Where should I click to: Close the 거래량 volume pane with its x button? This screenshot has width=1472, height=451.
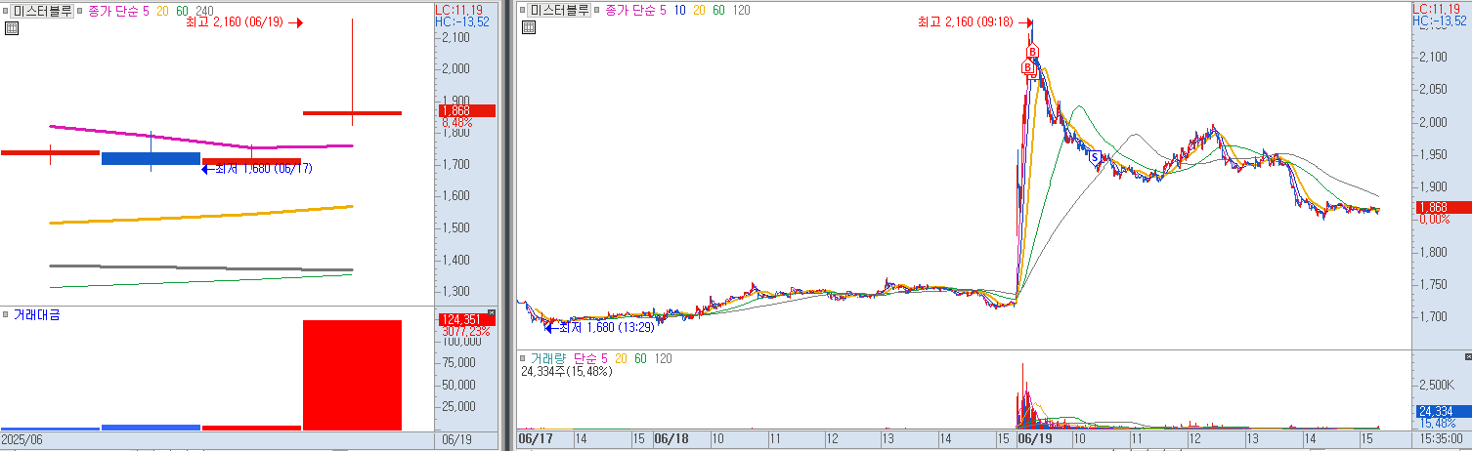[1467, 357]
